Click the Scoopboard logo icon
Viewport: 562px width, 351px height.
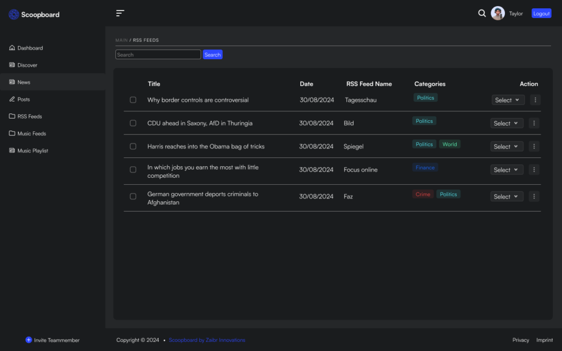(14, 14)
